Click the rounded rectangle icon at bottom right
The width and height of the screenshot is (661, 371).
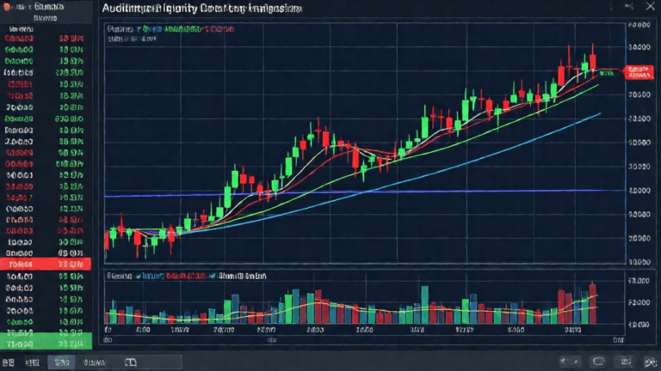[598, 362]
